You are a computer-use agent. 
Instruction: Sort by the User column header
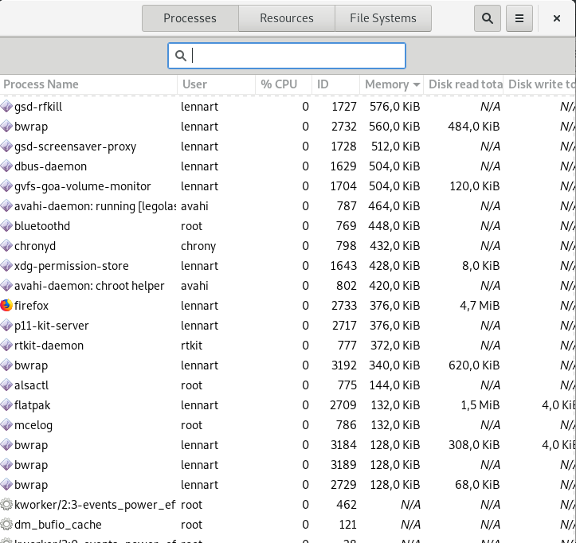[x=216, y=84]
